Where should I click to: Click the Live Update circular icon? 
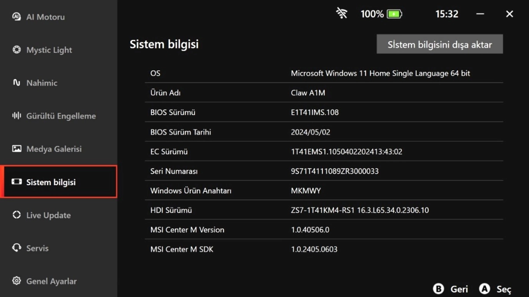tap(17, 215)
